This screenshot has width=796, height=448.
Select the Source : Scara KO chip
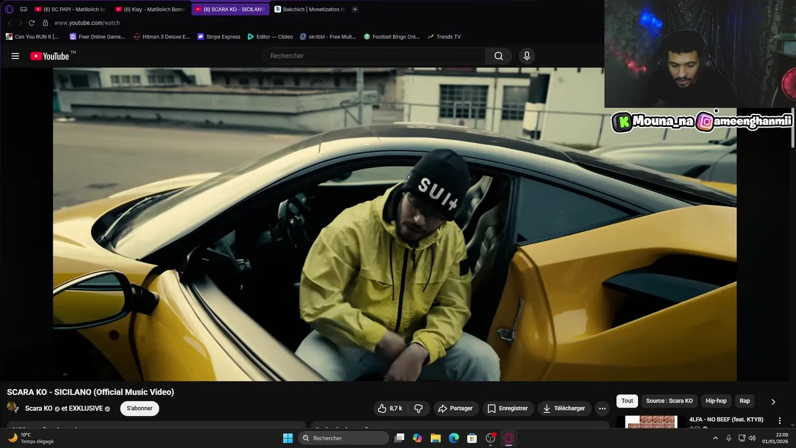coord(669,401)
